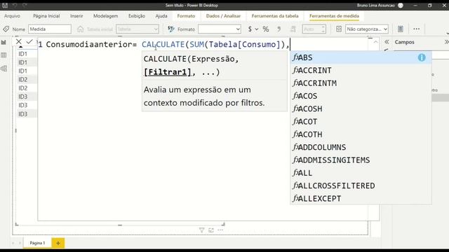The width and height of the screenshot is (449, 252).
Task: Cancel the formula with the X icon
Action: click(19, 42)
